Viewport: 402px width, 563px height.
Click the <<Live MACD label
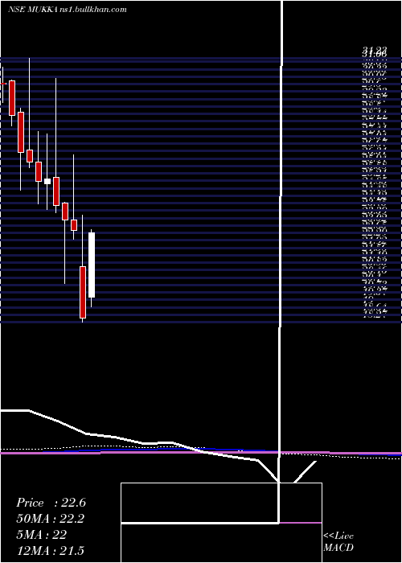click(338, 542)
